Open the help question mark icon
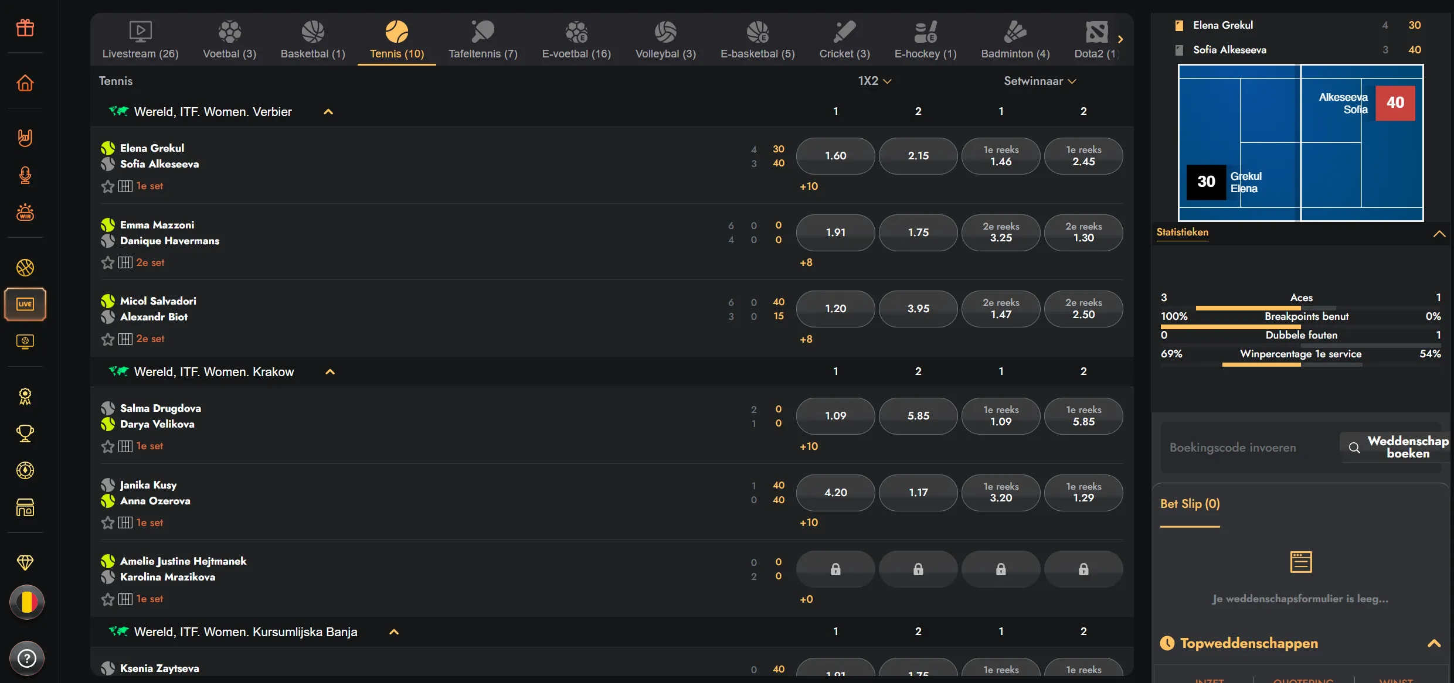1454x683 pixels. (x=27, y=658)
